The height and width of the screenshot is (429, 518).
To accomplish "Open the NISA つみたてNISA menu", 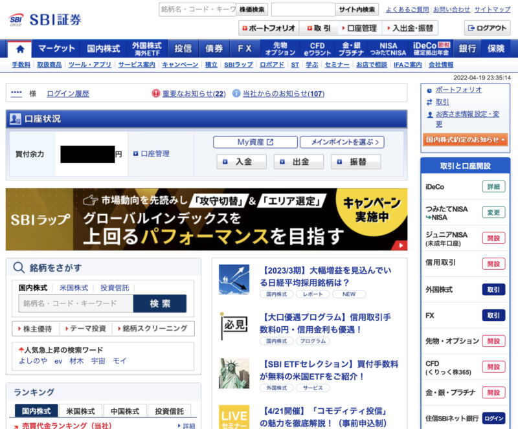I will click(388, 49).
